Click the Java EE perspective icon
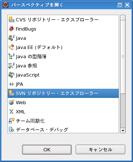Screen dimensions: 133x162 click(x=11, y=47)
